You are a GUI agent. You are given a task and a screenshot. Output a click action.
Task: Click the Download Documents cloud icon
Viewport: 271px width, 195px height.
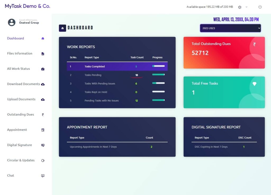tap(43, 84)
